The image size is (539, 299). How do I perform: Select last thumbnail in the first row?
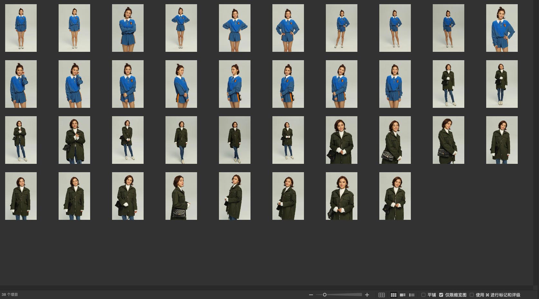coord(502,28)
